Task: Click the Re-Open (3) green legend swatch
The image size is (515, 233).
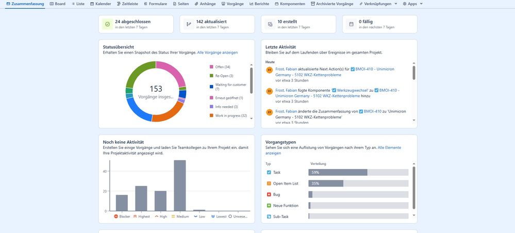Action: (211, 76)
